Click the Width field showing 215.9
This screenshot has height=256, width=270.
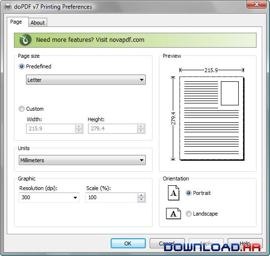51,128
